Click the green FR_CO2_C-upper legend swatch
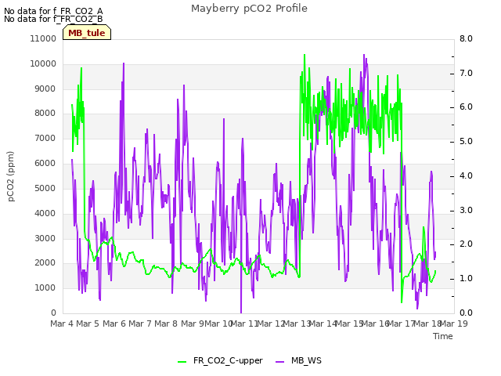Viewport: 501px width, 376px height. click(x=182, y=361)
